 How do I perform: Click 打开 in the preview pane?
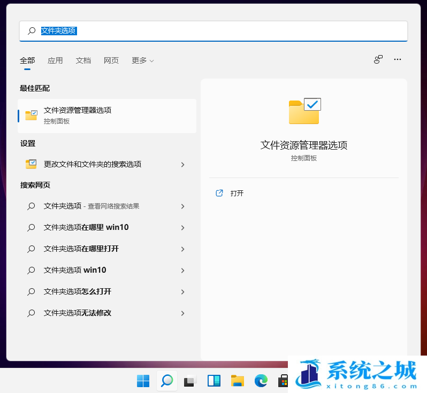coord(237,193)
